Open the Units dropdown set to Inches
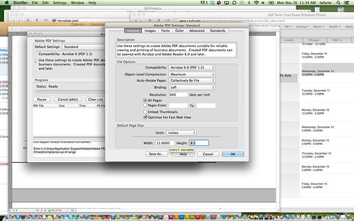This screenshot has height=221, width=354. pyautogui.click(x=181, y=133)
